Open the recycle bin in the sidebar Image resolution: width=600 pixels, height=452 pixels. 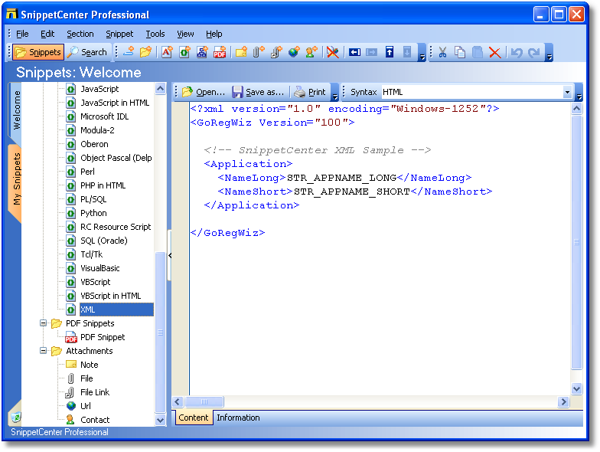[x=15, y=417]
